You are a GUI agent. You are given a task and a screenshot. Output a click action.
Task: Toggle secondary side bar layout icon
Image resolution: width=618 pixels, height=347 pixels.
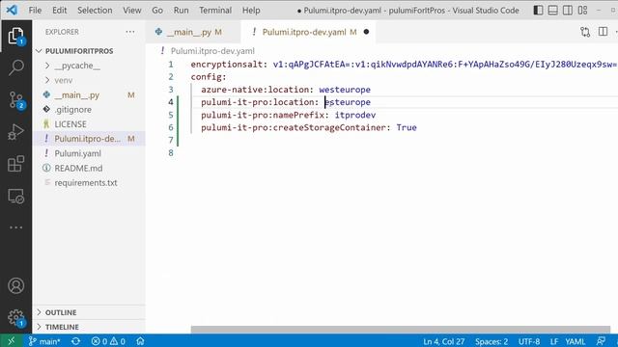click(568, 11)
